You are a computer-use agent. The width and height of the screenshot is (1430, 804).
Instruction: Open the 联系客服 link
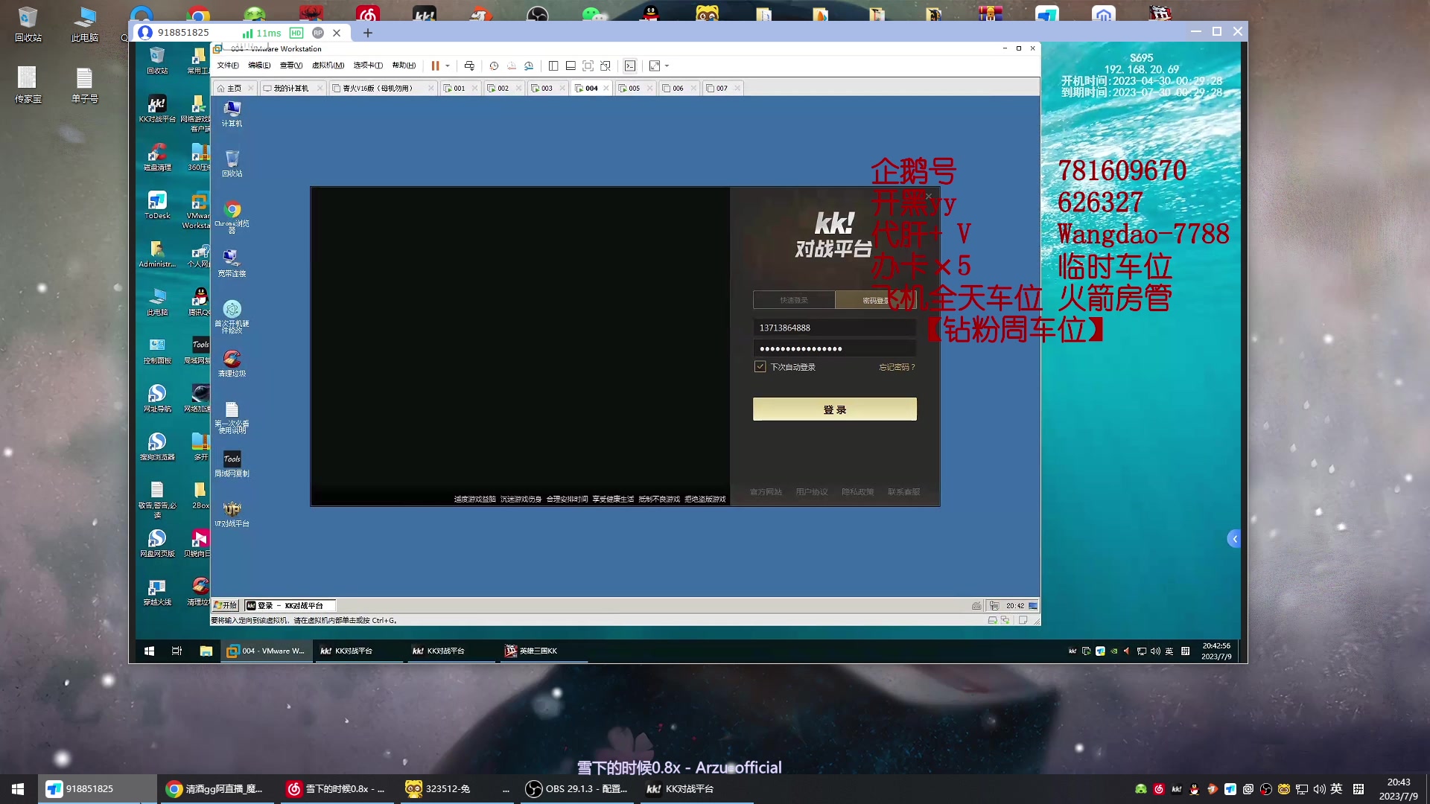903,492
